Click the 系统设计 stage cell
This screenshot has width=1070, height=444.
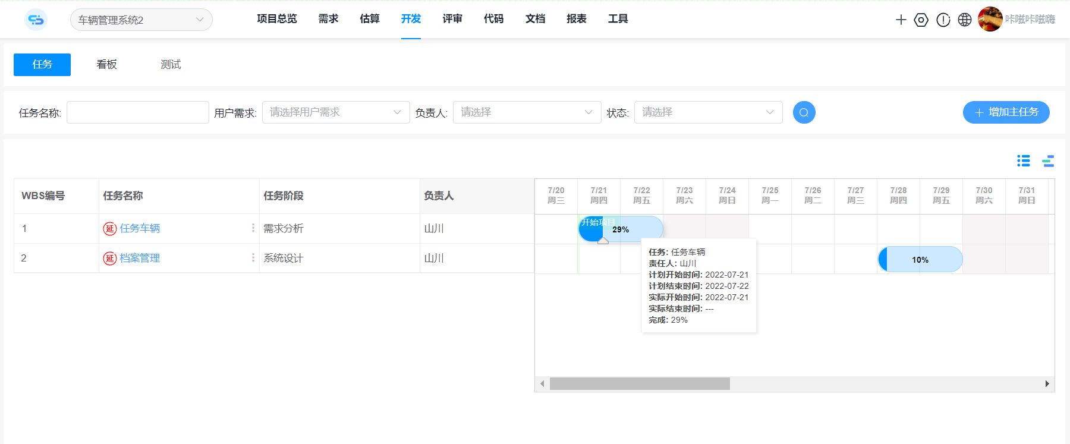339,259
